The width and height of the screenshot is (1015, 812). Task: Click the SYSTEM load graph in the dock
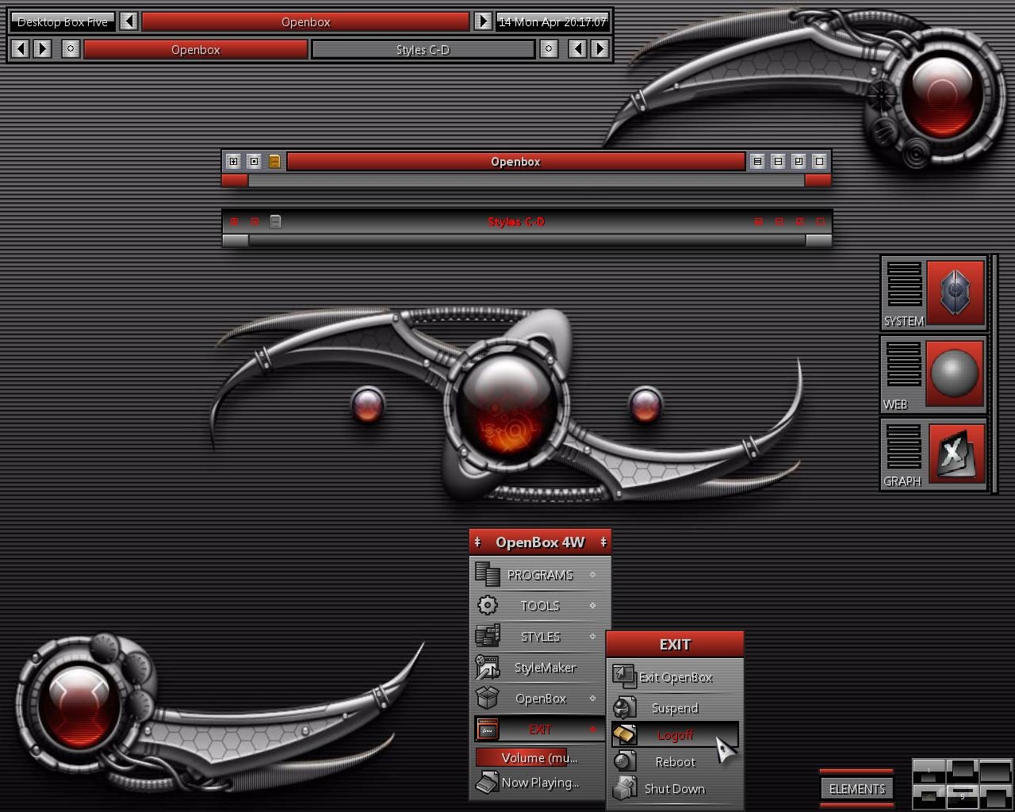tap(904, 284)
